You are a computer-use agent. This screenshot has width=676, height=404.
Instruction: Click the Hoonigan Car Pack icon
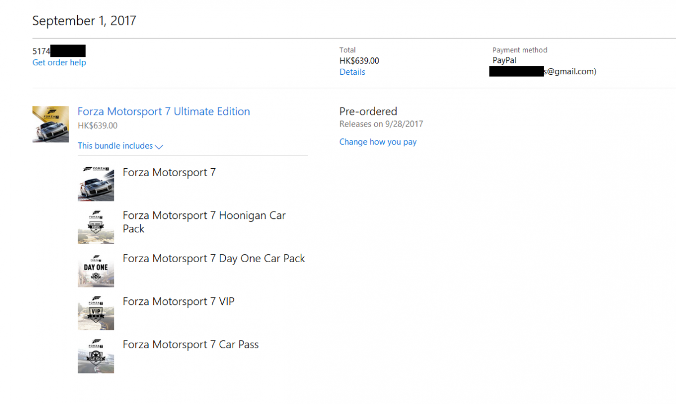pos(96,226)
